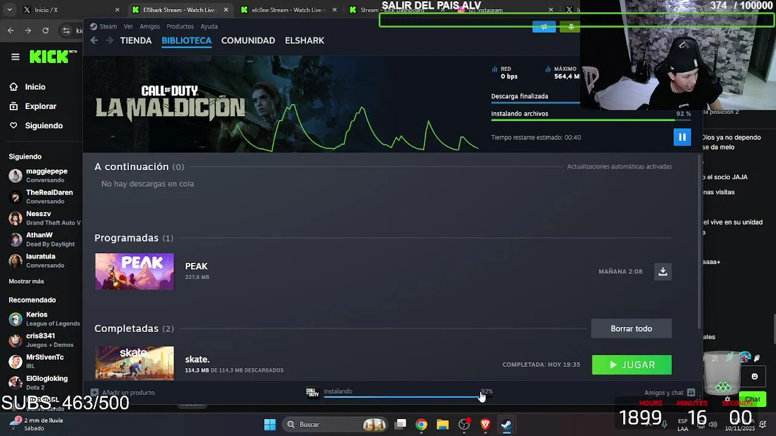Viewport: 776px width, 436px height.
Task: Switch to BIBLIOTECA tab
Action: click(187, 41)
